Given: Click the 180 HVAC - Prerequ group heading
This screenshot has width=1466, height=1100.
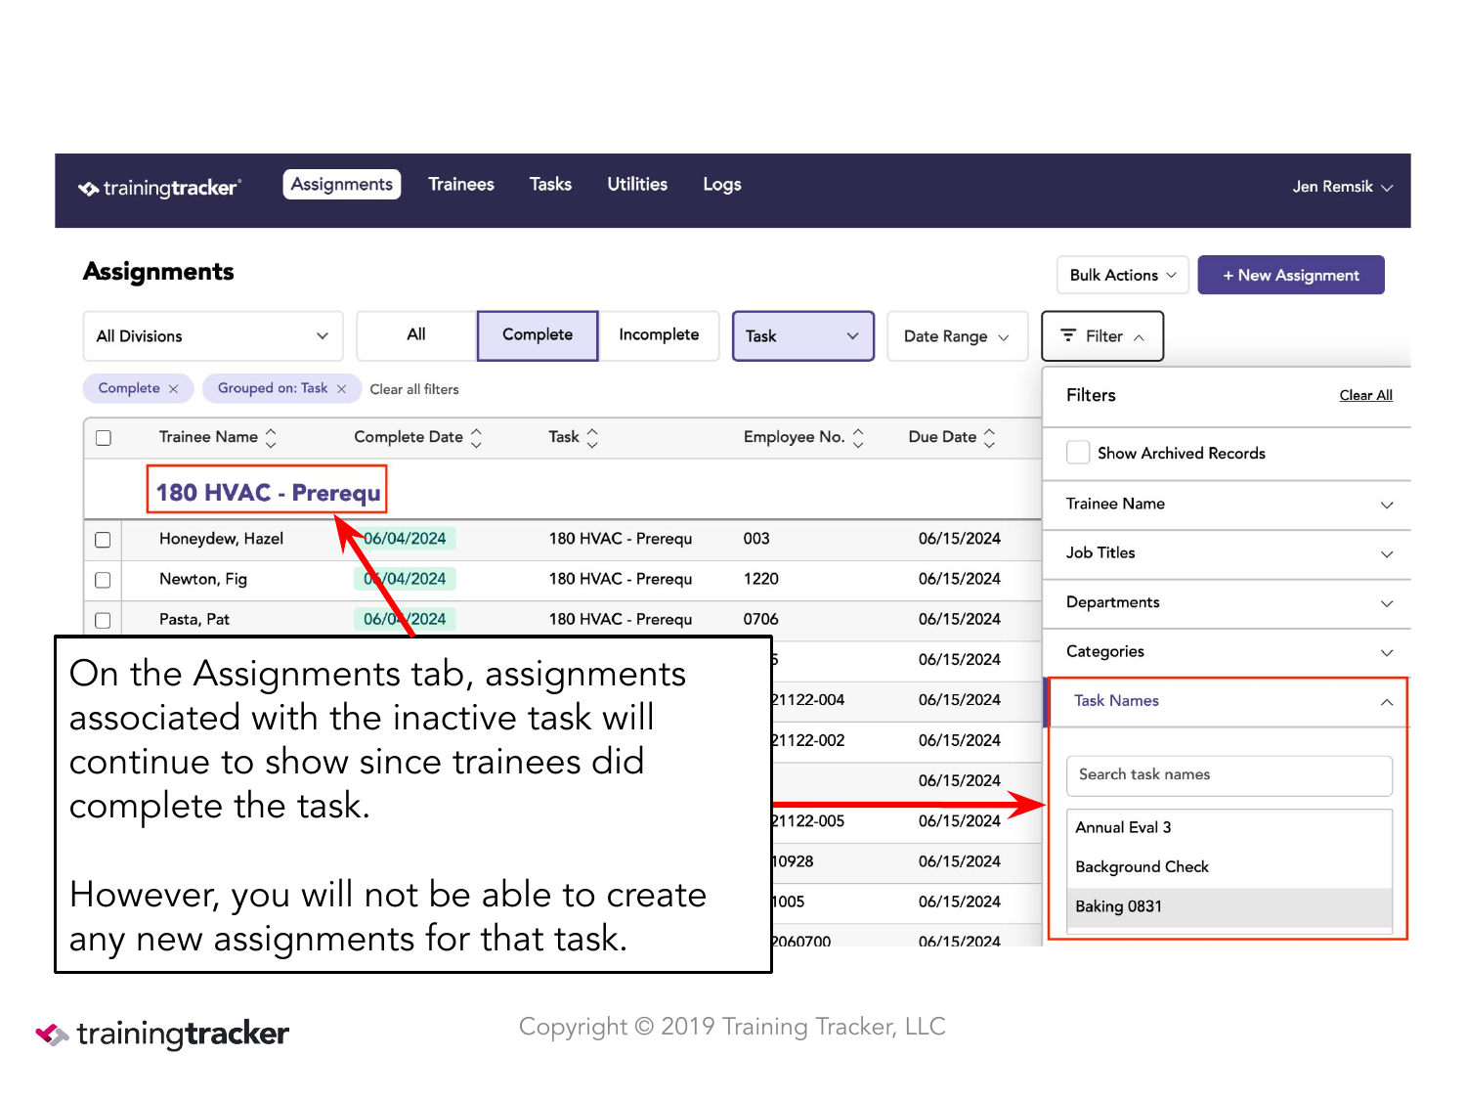Looking at the screenshot, I should click(268, 492).
